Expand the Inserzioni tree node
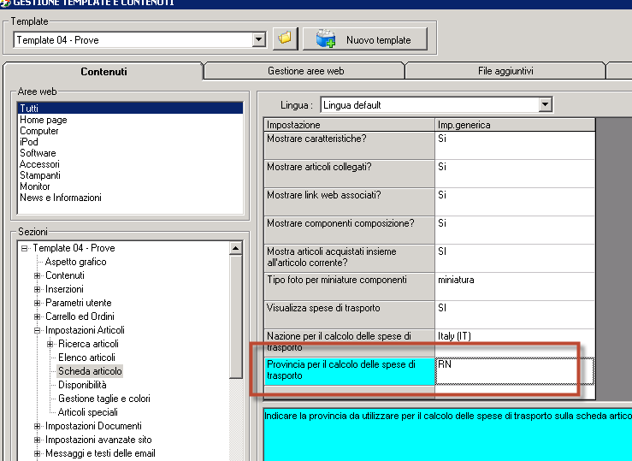The height and width of the screenshot is (461, 632). pos(37,289)
